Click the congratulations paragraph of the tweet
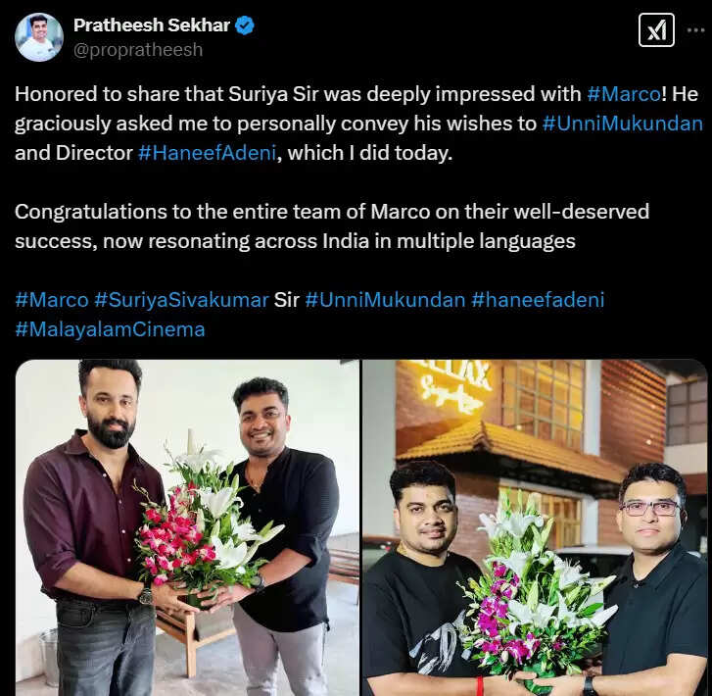The height and width of the screenshot is (696, 712). pyautogui.click(x=332, y=226)
